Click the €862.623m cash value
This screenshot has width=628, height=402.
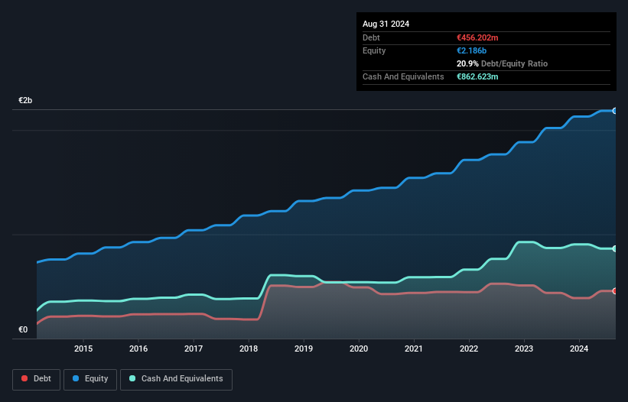click(x=477, y=76)
